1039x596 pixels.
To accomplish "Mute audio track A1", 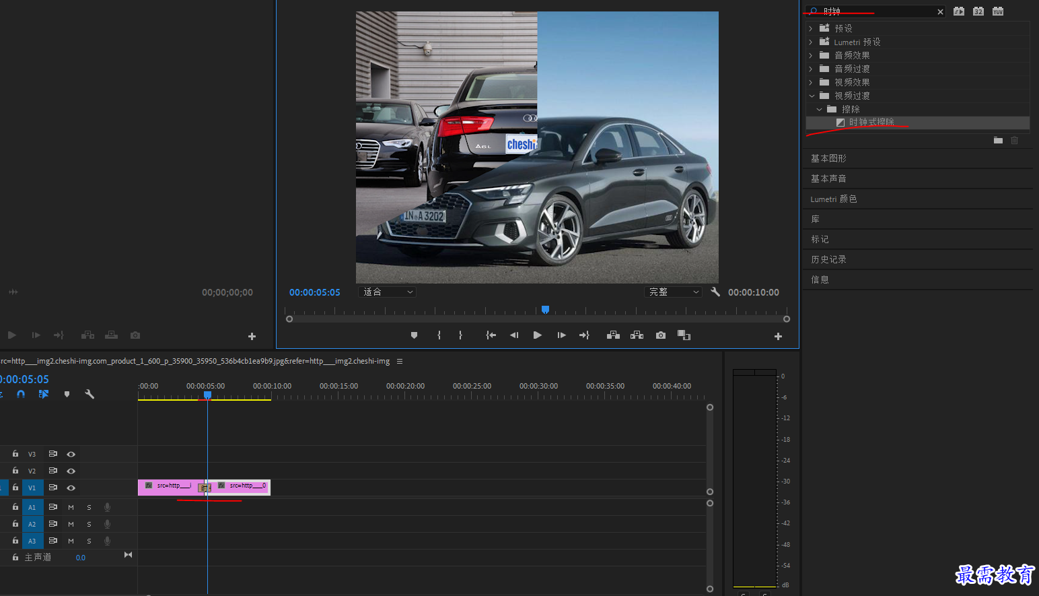I will point(71,507).
